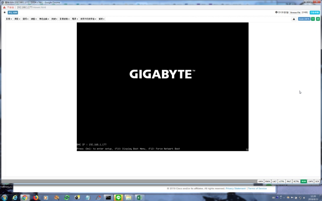Open Excel from the taskbar
The image size is (322, 201).
coord(140,198)
